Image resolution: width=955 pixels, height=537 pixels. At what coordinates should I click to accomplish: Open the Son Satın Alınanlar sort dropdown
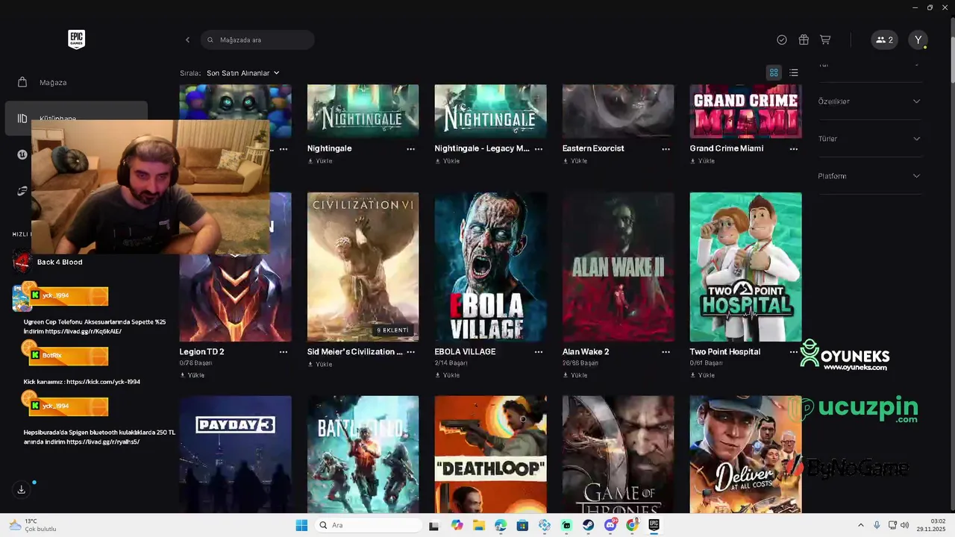click(243, 73)
